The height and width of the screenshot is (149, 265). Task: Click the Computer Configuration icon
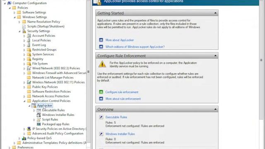(x=9, y=3)
